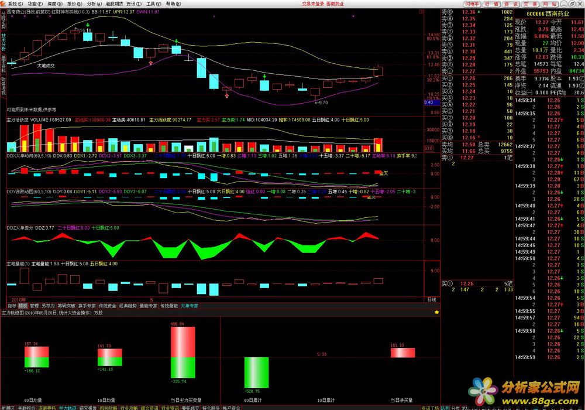Click the 交易未登录 西南药业 status text
This screenshot has width=585, height=410.
click(x=323, y=4)
